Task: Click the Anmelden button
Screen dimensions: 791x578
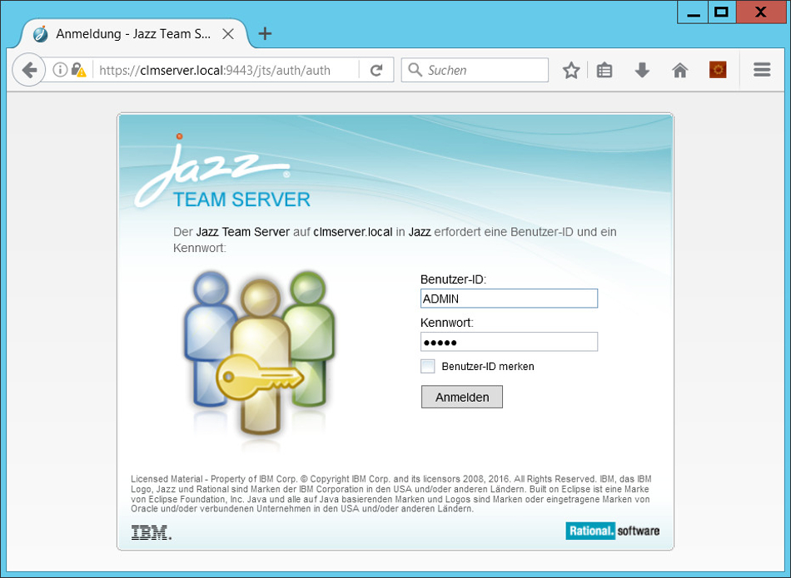Action: (462, 397)
